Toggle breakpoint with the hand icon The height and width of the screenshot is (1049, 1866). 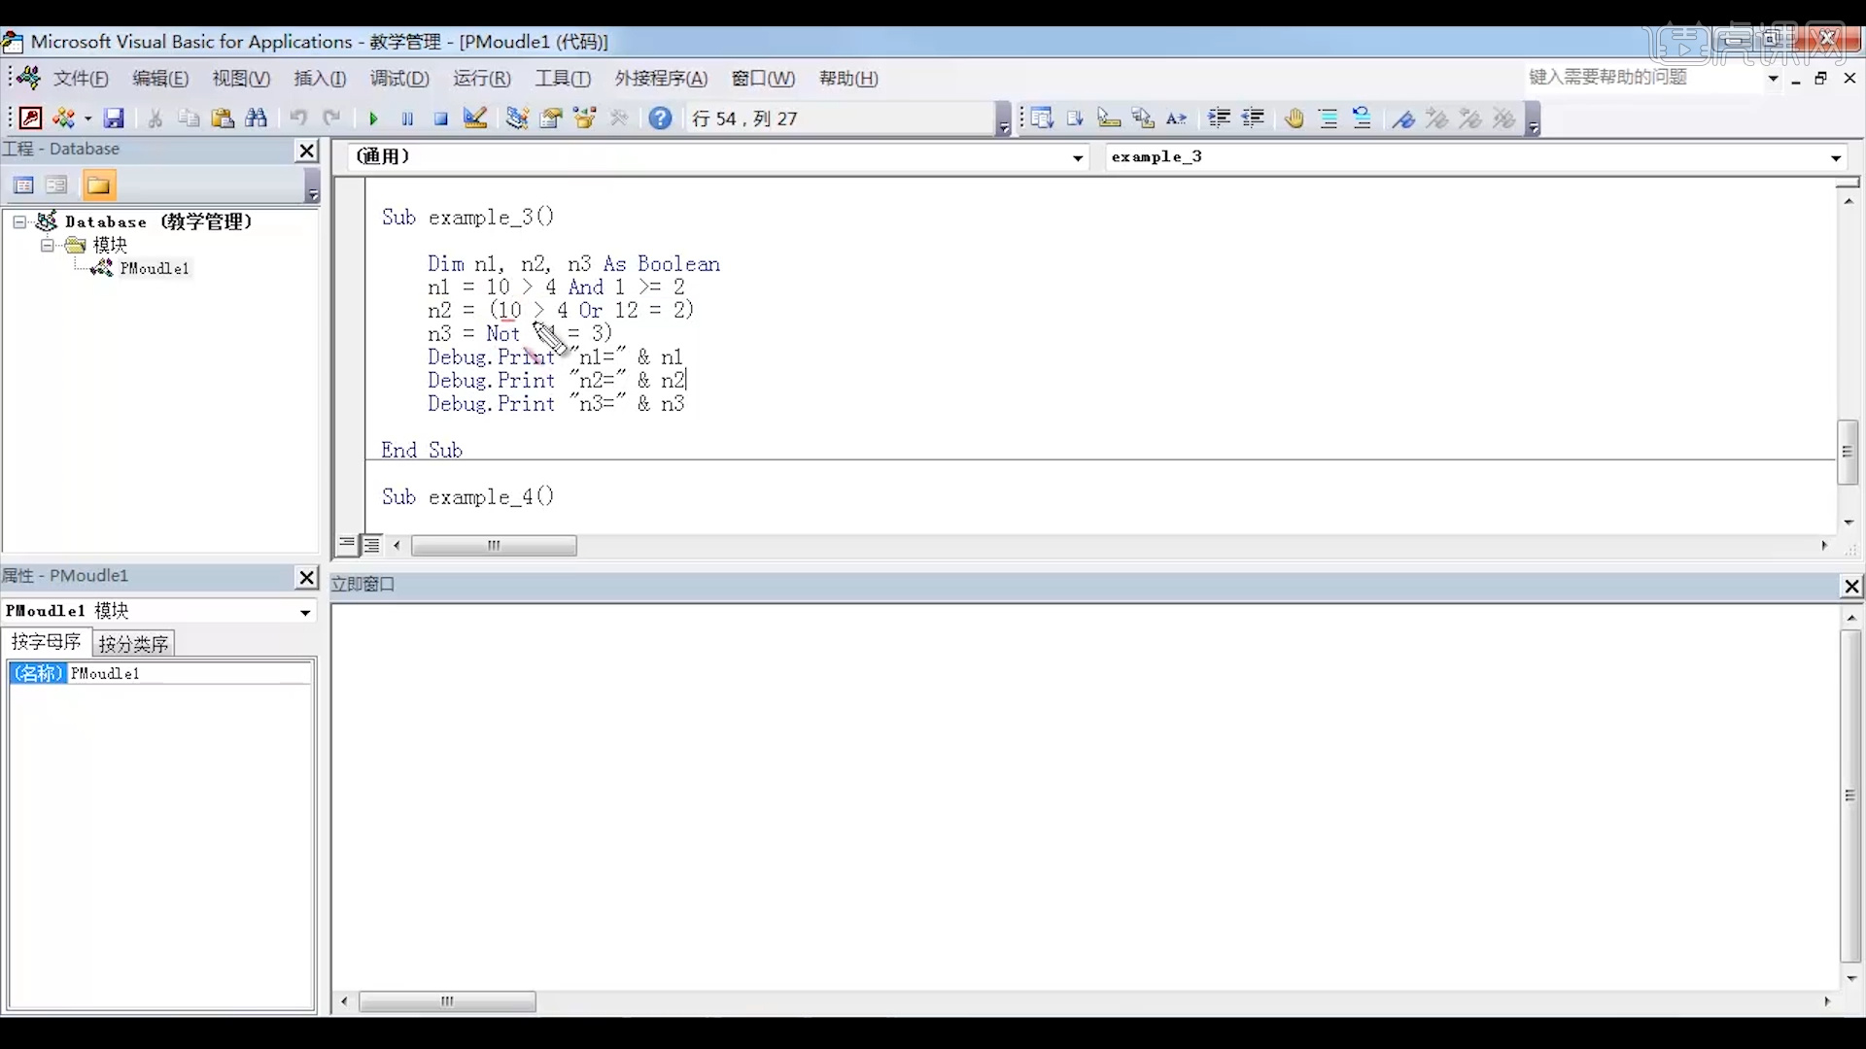[x=1294, y=118]
